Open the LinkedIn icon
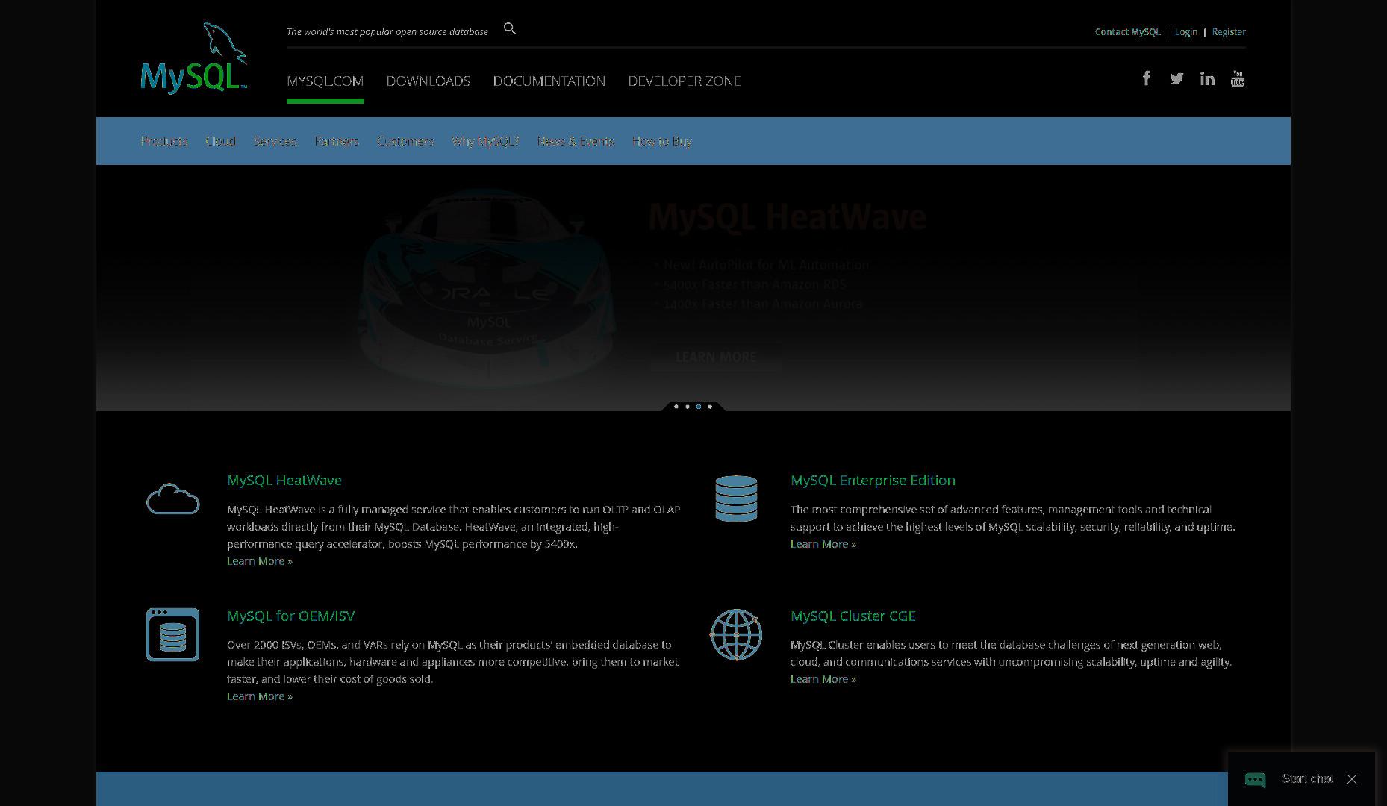 (x=1207, y=78)
